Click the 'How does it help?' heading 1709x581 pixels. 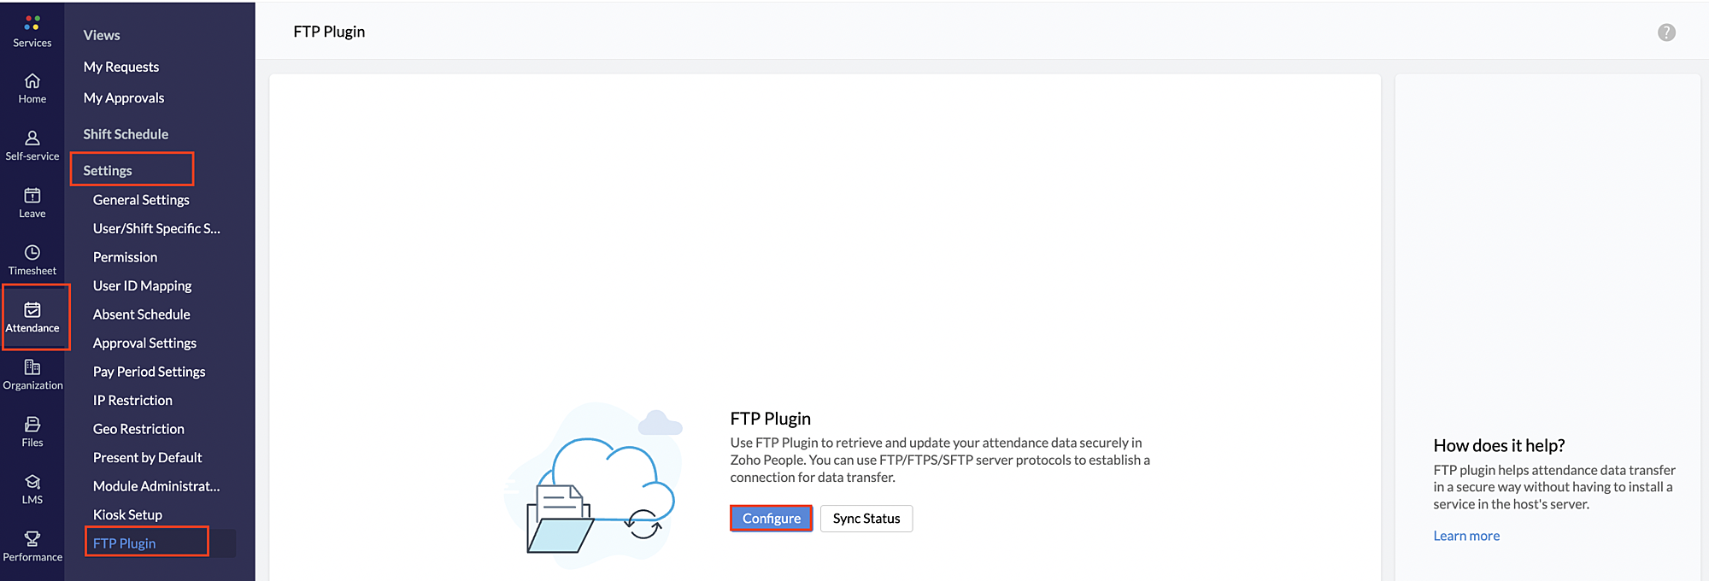(1499, 445)
